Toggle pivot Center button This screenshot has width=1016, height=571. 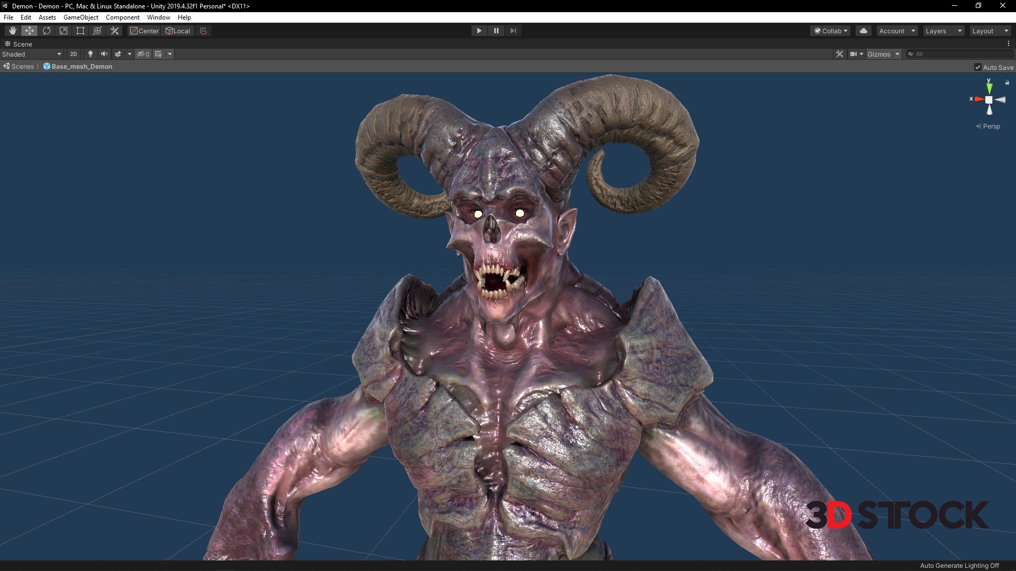tap(144, 31)
